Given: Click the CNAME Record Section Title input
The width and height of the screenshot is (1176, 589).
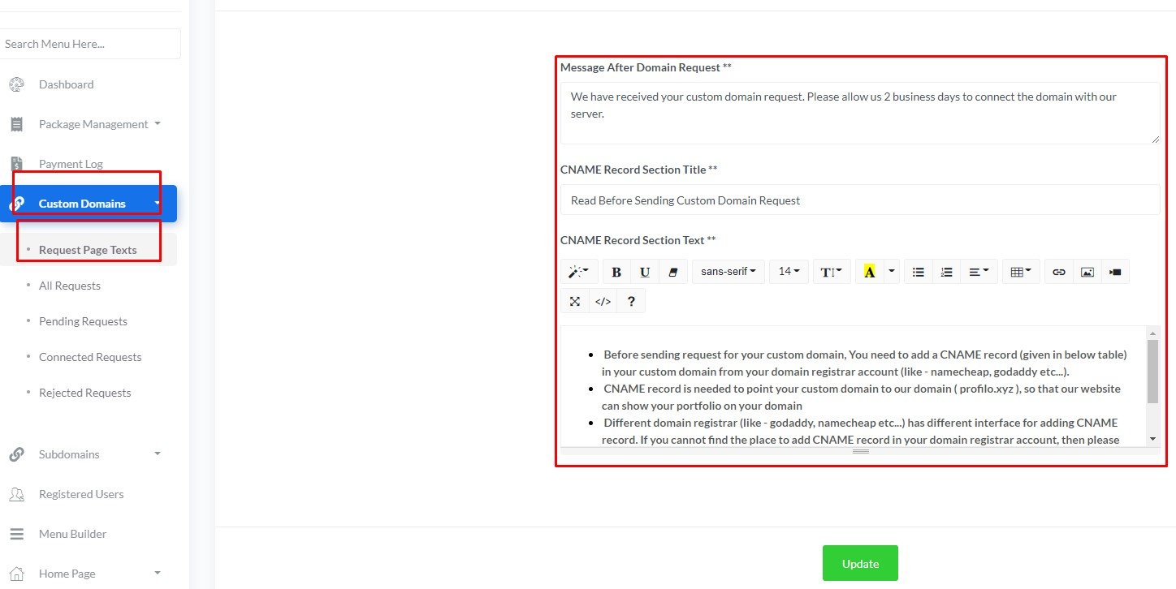Looking at the screenshot, I should click(860, 200).
